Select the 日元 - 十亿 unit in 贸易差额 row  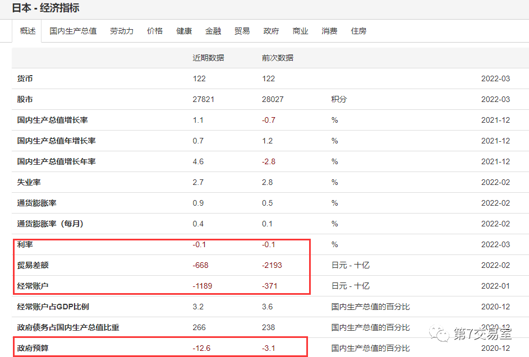pyautogui.click(x=350, y=265)
